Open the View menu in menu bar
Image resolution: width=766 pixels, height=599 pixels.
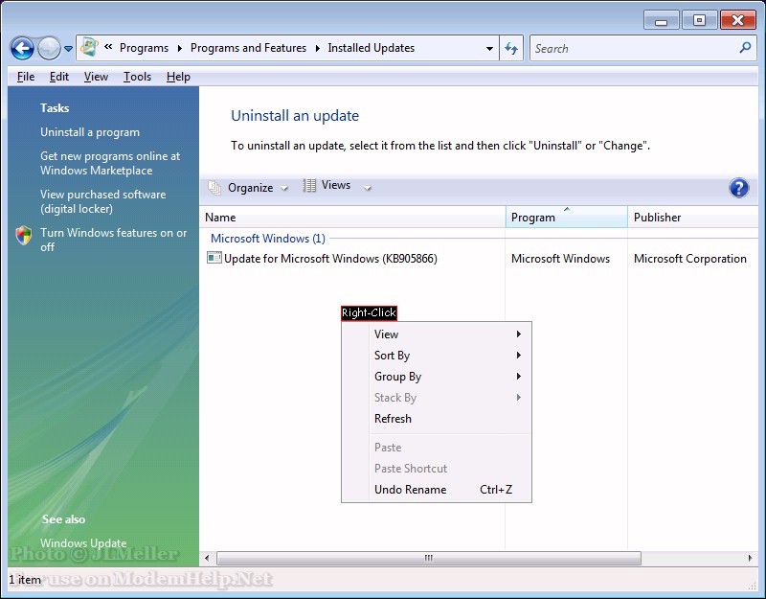(x=96, y=77)
